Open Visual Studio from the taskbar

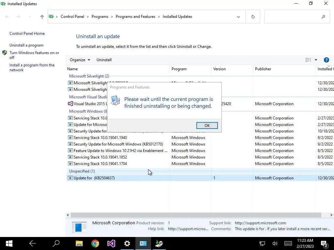(x=111, y=243)
